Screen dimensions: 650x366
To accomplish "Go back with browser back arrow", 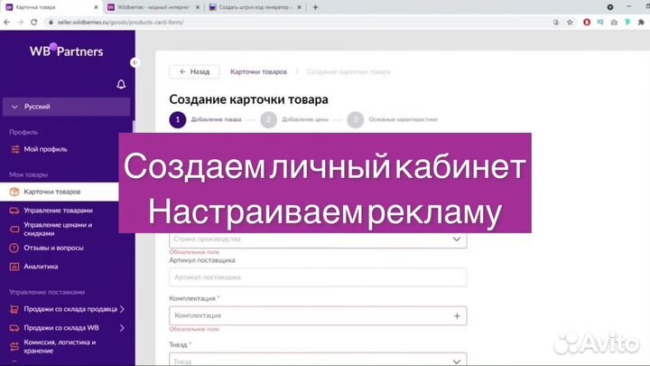I will pyautogui.click(x=6, y=22).
